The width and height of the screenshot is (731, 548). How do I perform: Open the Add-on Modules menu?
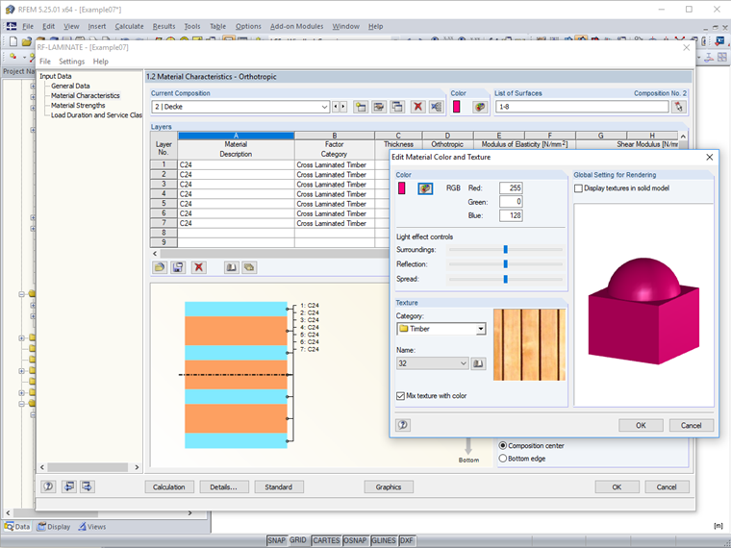(296, 26)
